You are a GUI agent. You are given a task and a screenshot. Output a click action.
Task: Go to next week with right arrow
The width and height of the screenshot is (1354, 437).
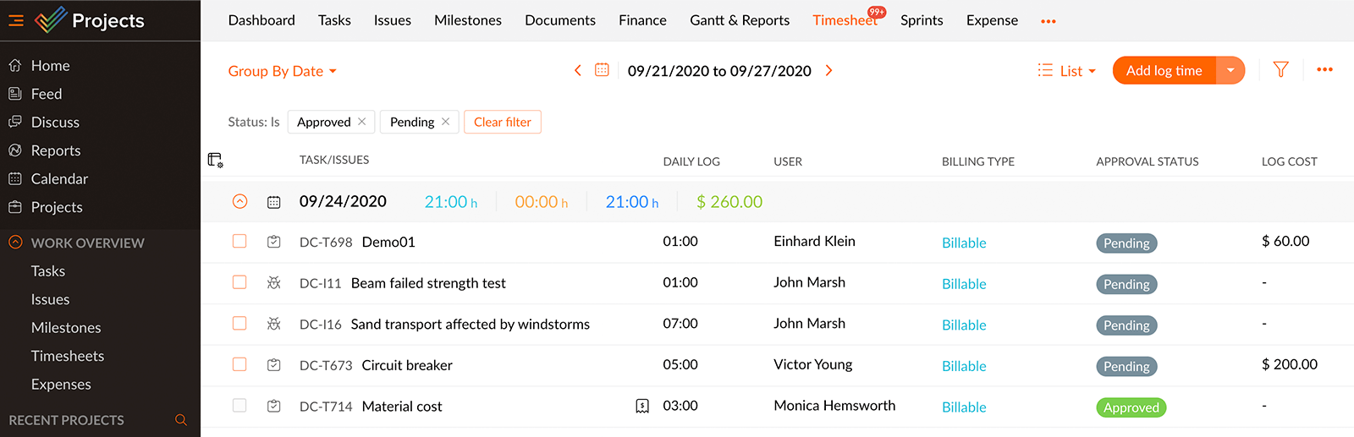829,70
